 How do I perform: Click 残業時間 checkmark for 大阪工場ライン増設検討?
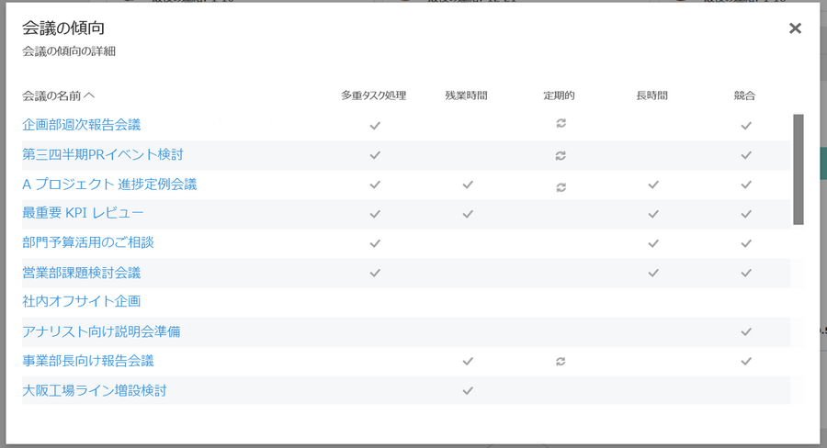pos(468,390)
